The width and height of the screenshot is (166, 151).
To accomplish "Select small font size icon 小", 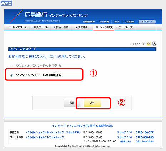I will point(144,44).
